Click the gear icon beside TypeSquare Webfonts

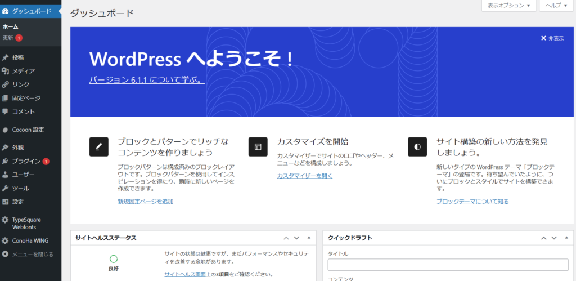pyautogui.click(x=5, y=220)
